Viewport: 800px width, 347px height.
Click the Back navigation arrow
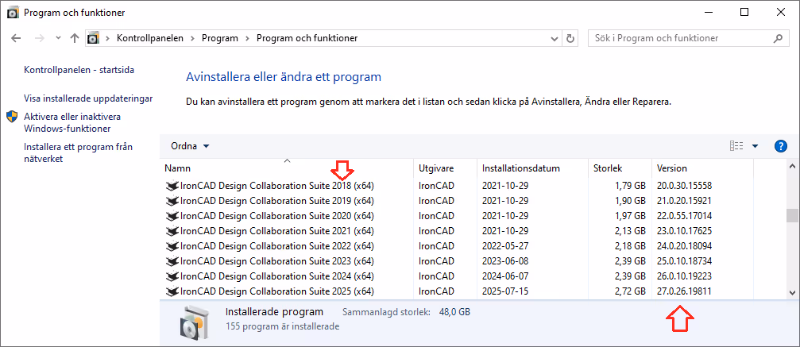click(x=16, y=38)
